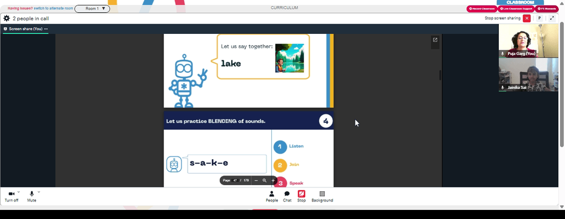The height and width of the screenshot is (219, 565).
Task: Stop screen share from bottom toolbar
Action: click(x=301, y=196)
